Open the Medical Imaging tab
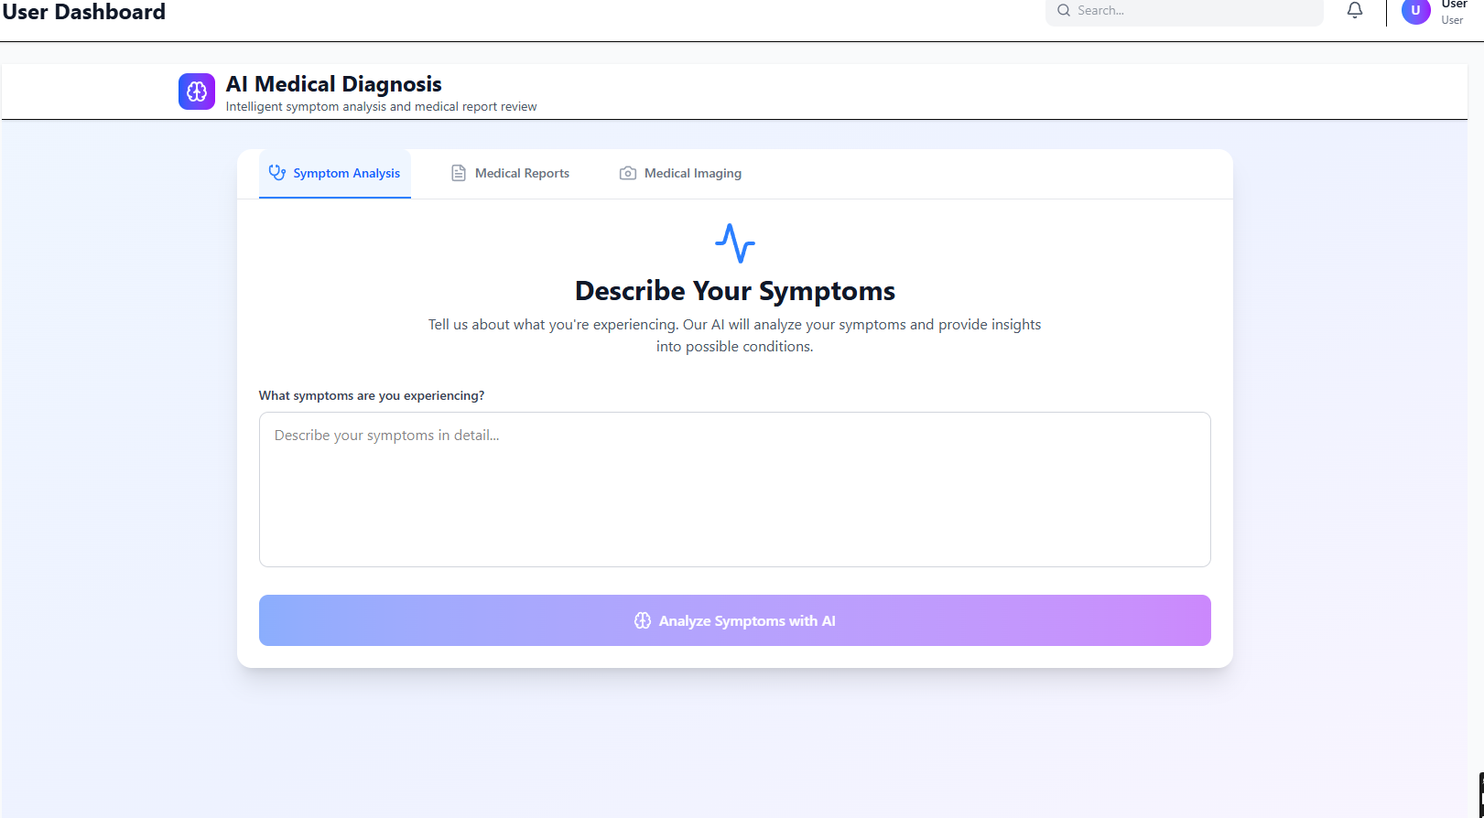The height and width of the screenshot is (818, 1484). click(680, 173)
